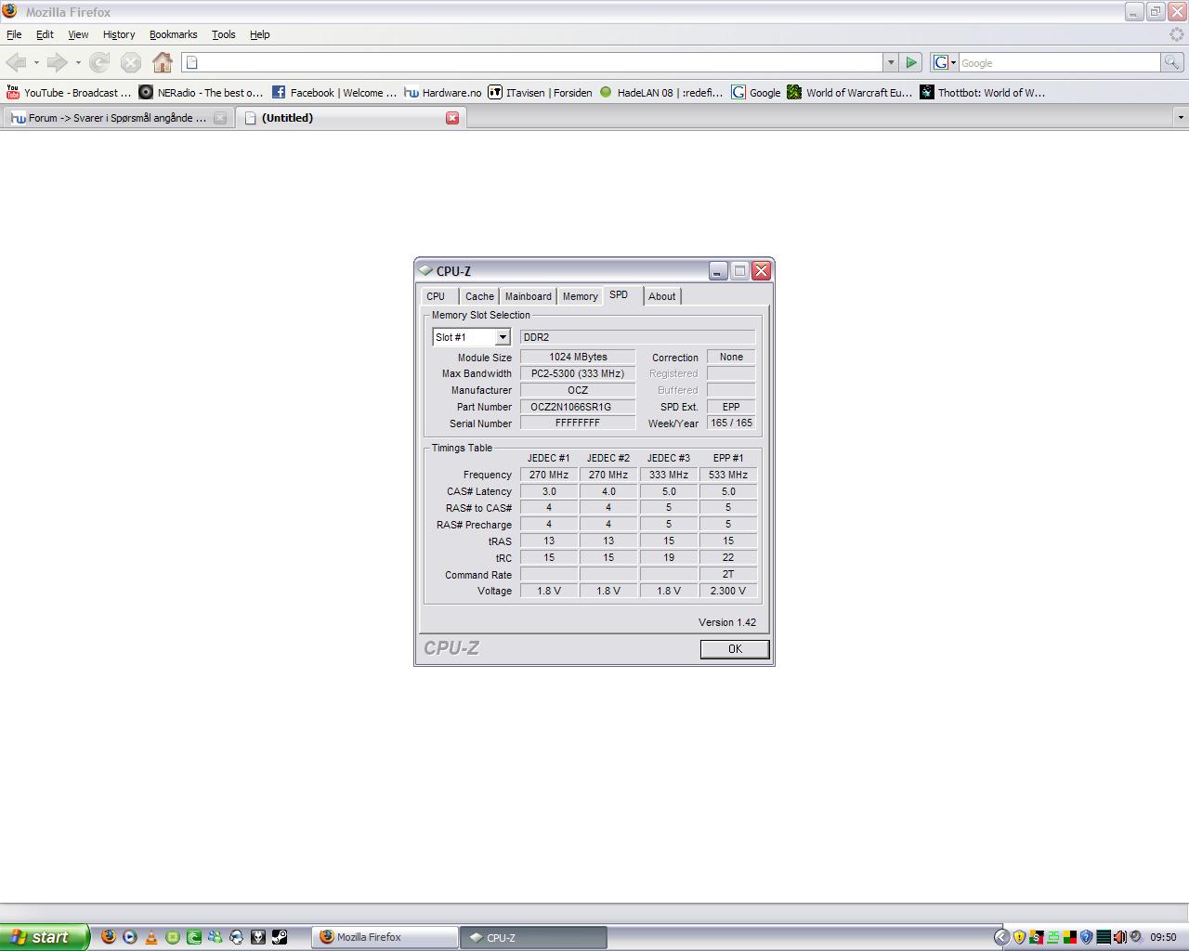This screenshot has width=1189, height=951.
Task: Expand hidden system tray icons arrow
Action: point(1001,937)
